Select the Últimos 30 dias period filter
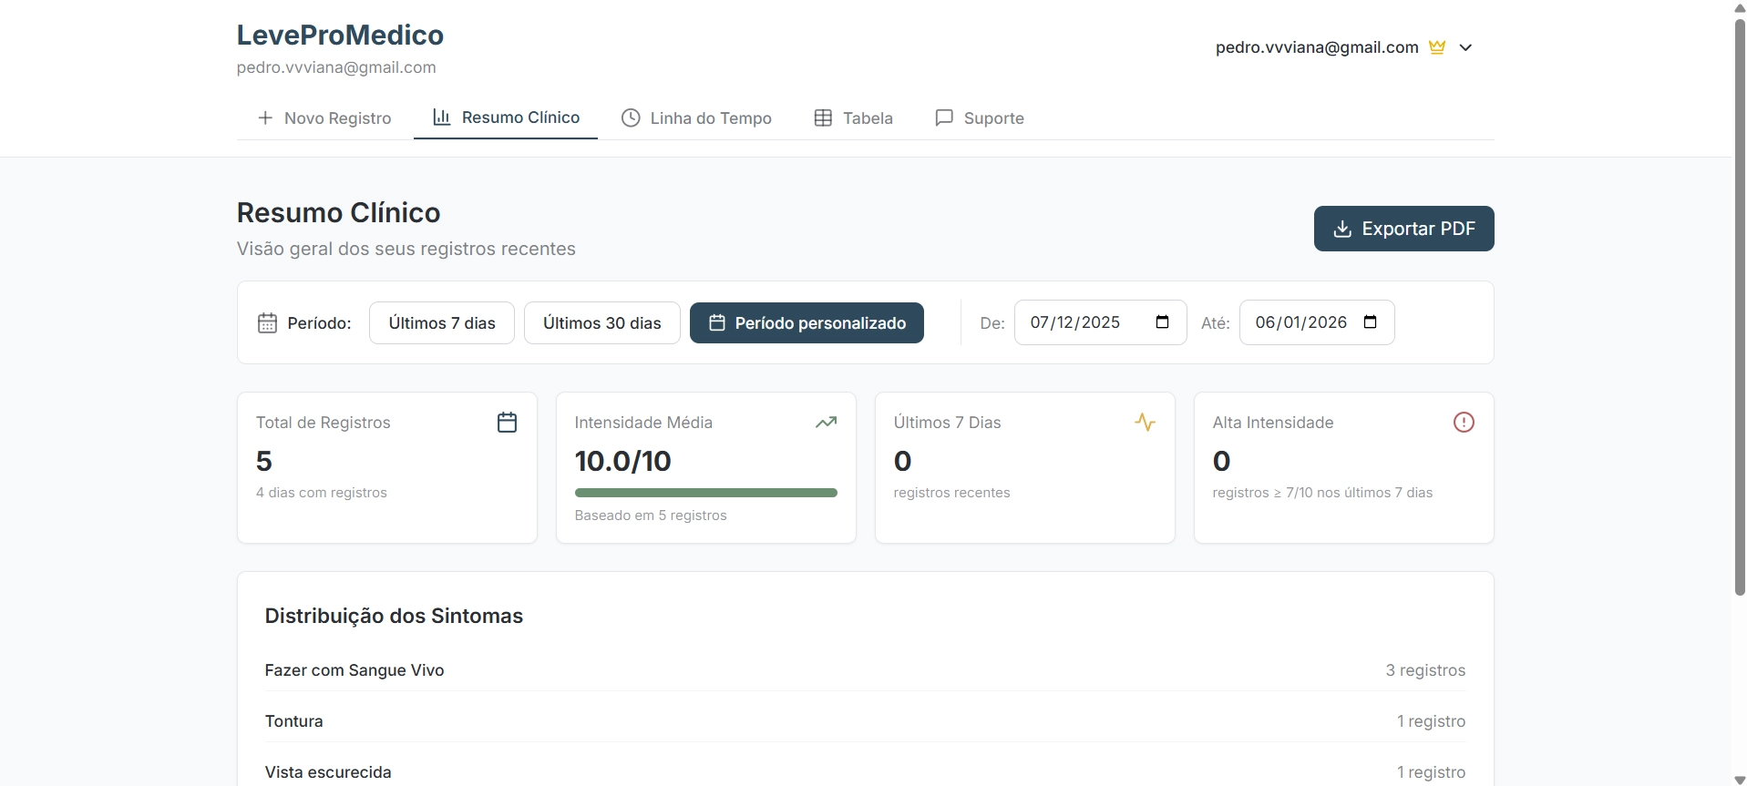Image resolution: width=1747 pixels, height=786 pixels. coord(601,323)
